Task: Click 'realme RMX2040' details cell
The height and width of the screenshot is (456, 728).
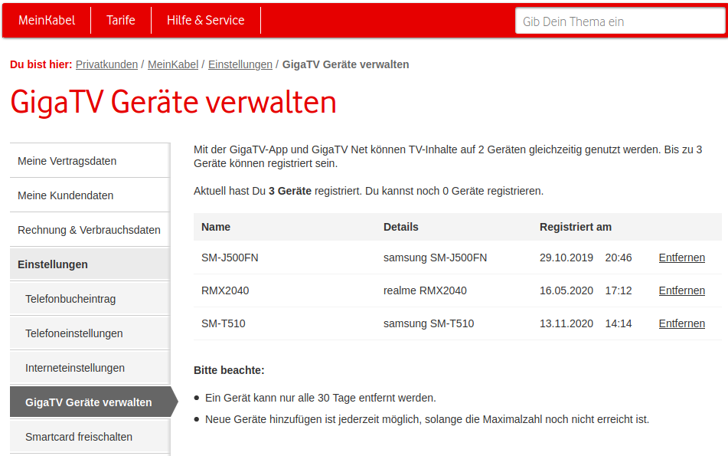Action: pos(425,290)
